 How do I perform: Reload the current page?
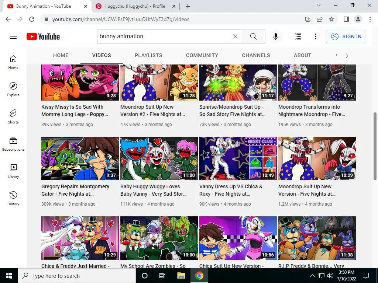point(32,19)
